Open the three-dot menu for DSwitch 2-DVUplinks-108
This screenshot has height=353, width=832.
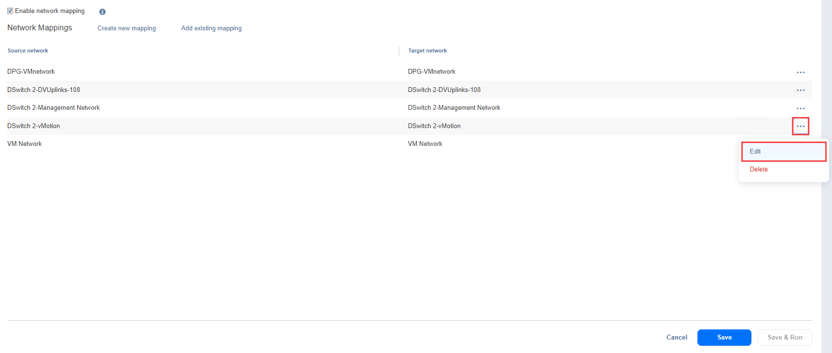(x=801, y=90)
